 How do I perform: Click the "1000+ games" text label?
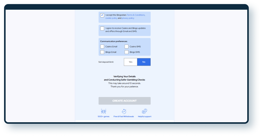103,117
